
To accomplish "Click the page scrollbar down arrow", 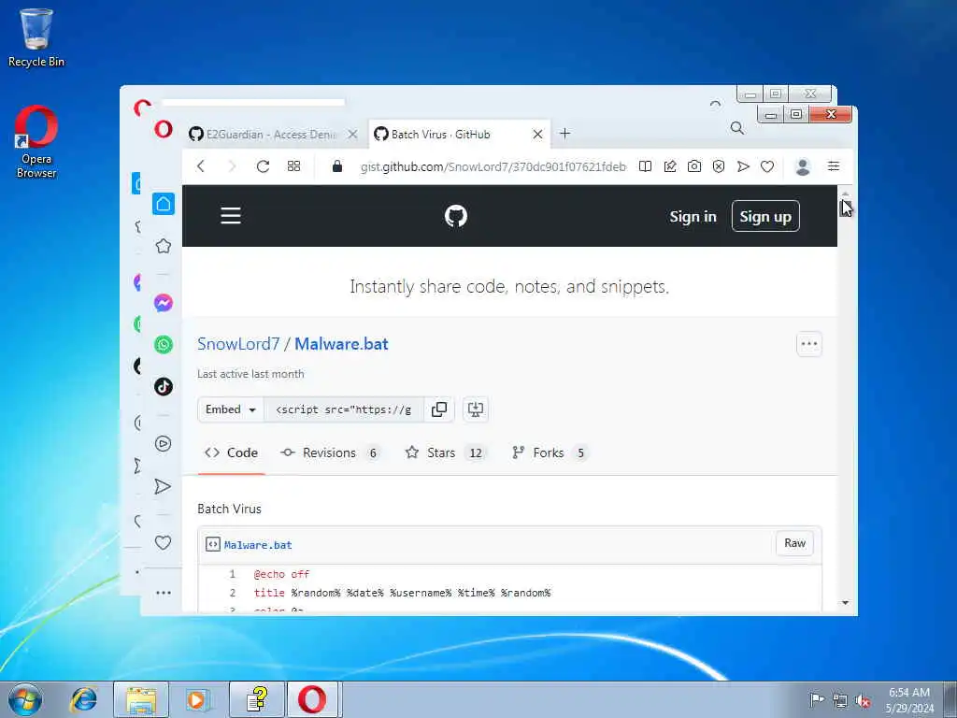I will pyautogui.click(x=845, y=603).
